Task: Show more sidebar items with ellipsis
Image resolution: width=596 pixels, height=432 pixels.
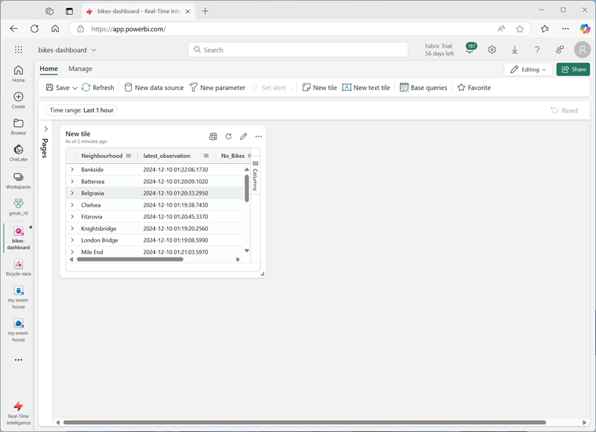Action: (18, 360)
